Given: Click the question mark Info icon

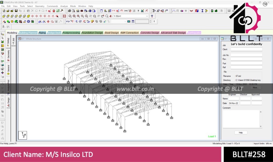Looking at the screenshot, I should click(x=138, y=11).
